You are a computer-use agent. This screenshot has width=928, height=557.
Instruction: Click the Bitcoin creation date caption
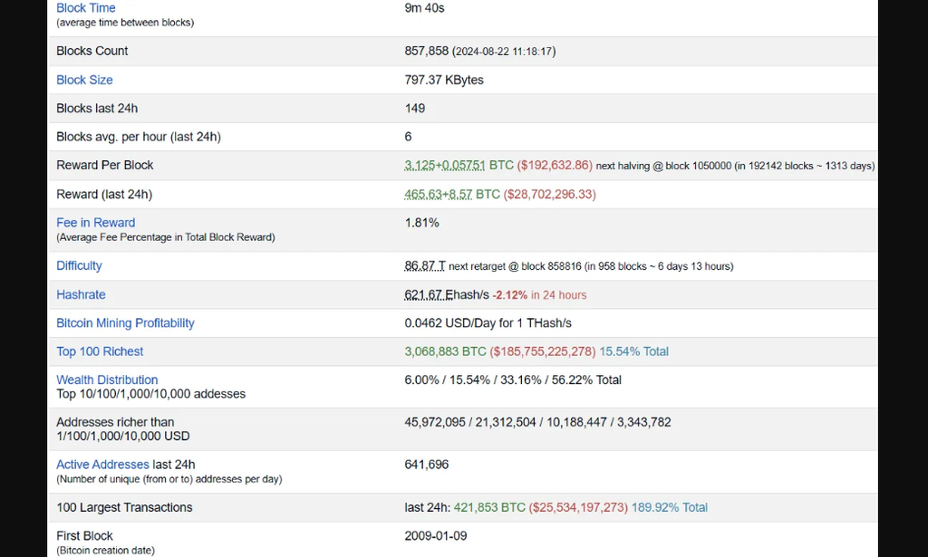[105, 551]
